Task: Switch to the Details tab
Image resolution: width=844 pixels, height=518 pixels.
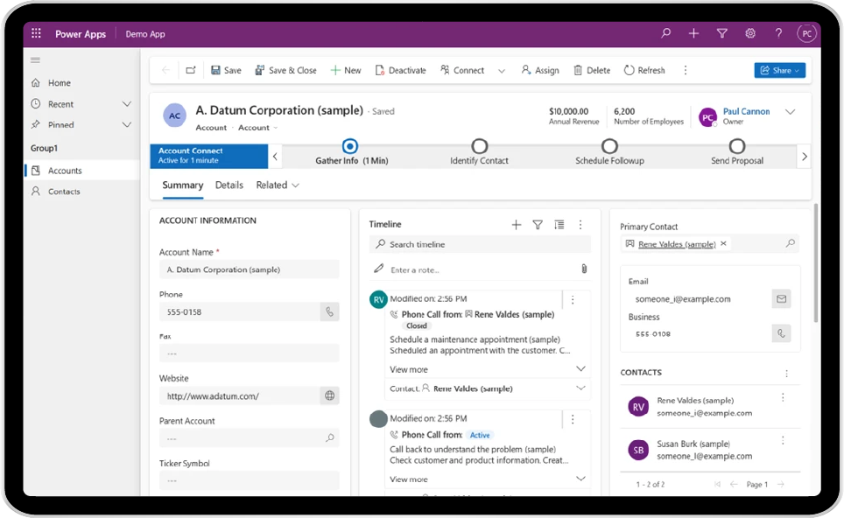Action: tap(229, 185)
